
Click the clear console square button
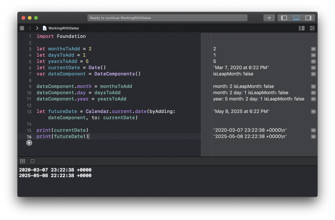point(32,161)
